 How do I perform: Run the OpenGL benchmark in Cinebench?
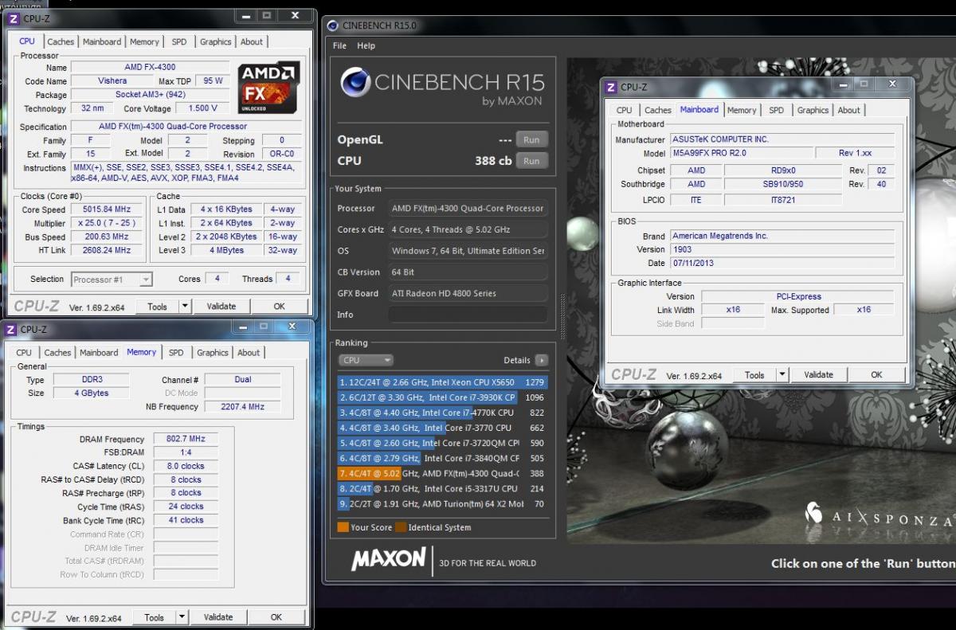pos(531,139)
